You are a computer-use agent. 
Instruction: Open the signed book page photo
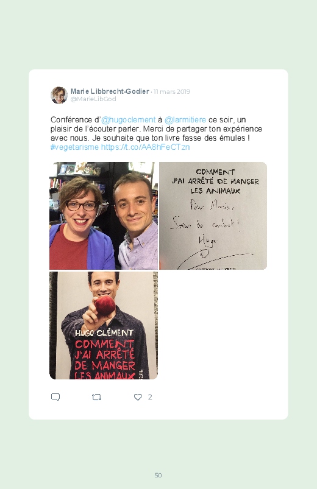click(213, 216)
